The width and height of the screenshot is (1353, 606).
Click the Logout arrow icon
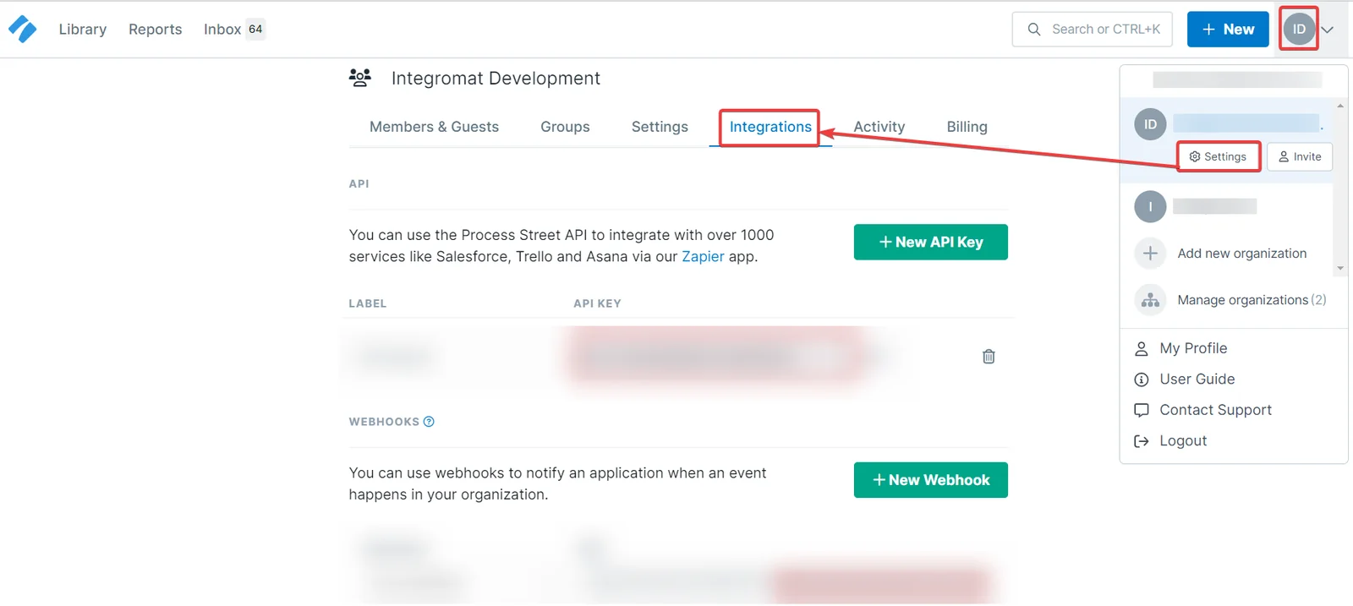click(x=1141, y=441)
